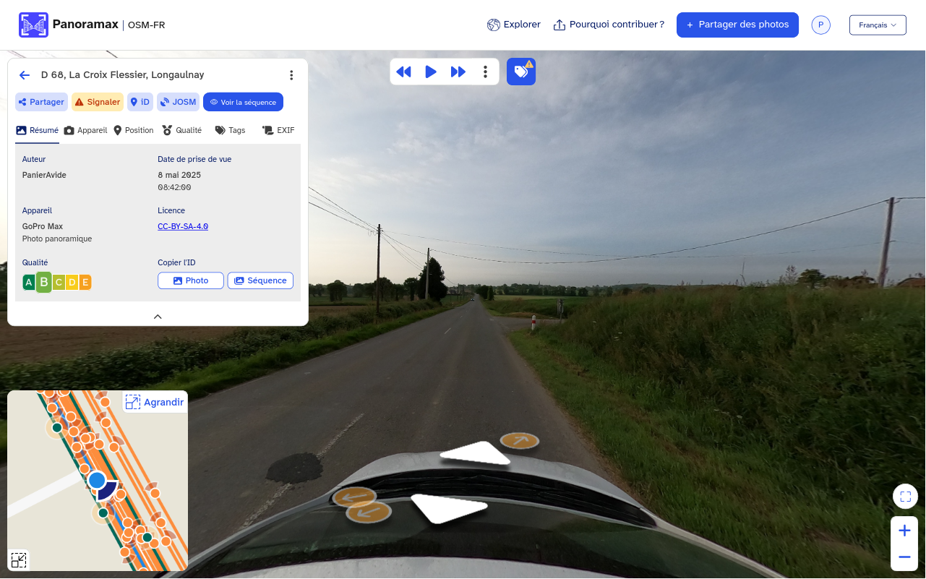
Task: Enter fullscreen with the expand icon
Action: tap(905, 497)
